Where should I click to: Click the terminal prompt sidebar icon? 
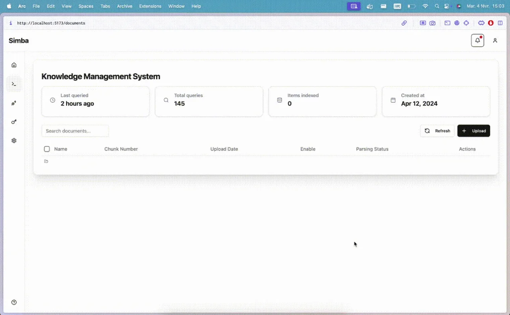coord(14,84)
